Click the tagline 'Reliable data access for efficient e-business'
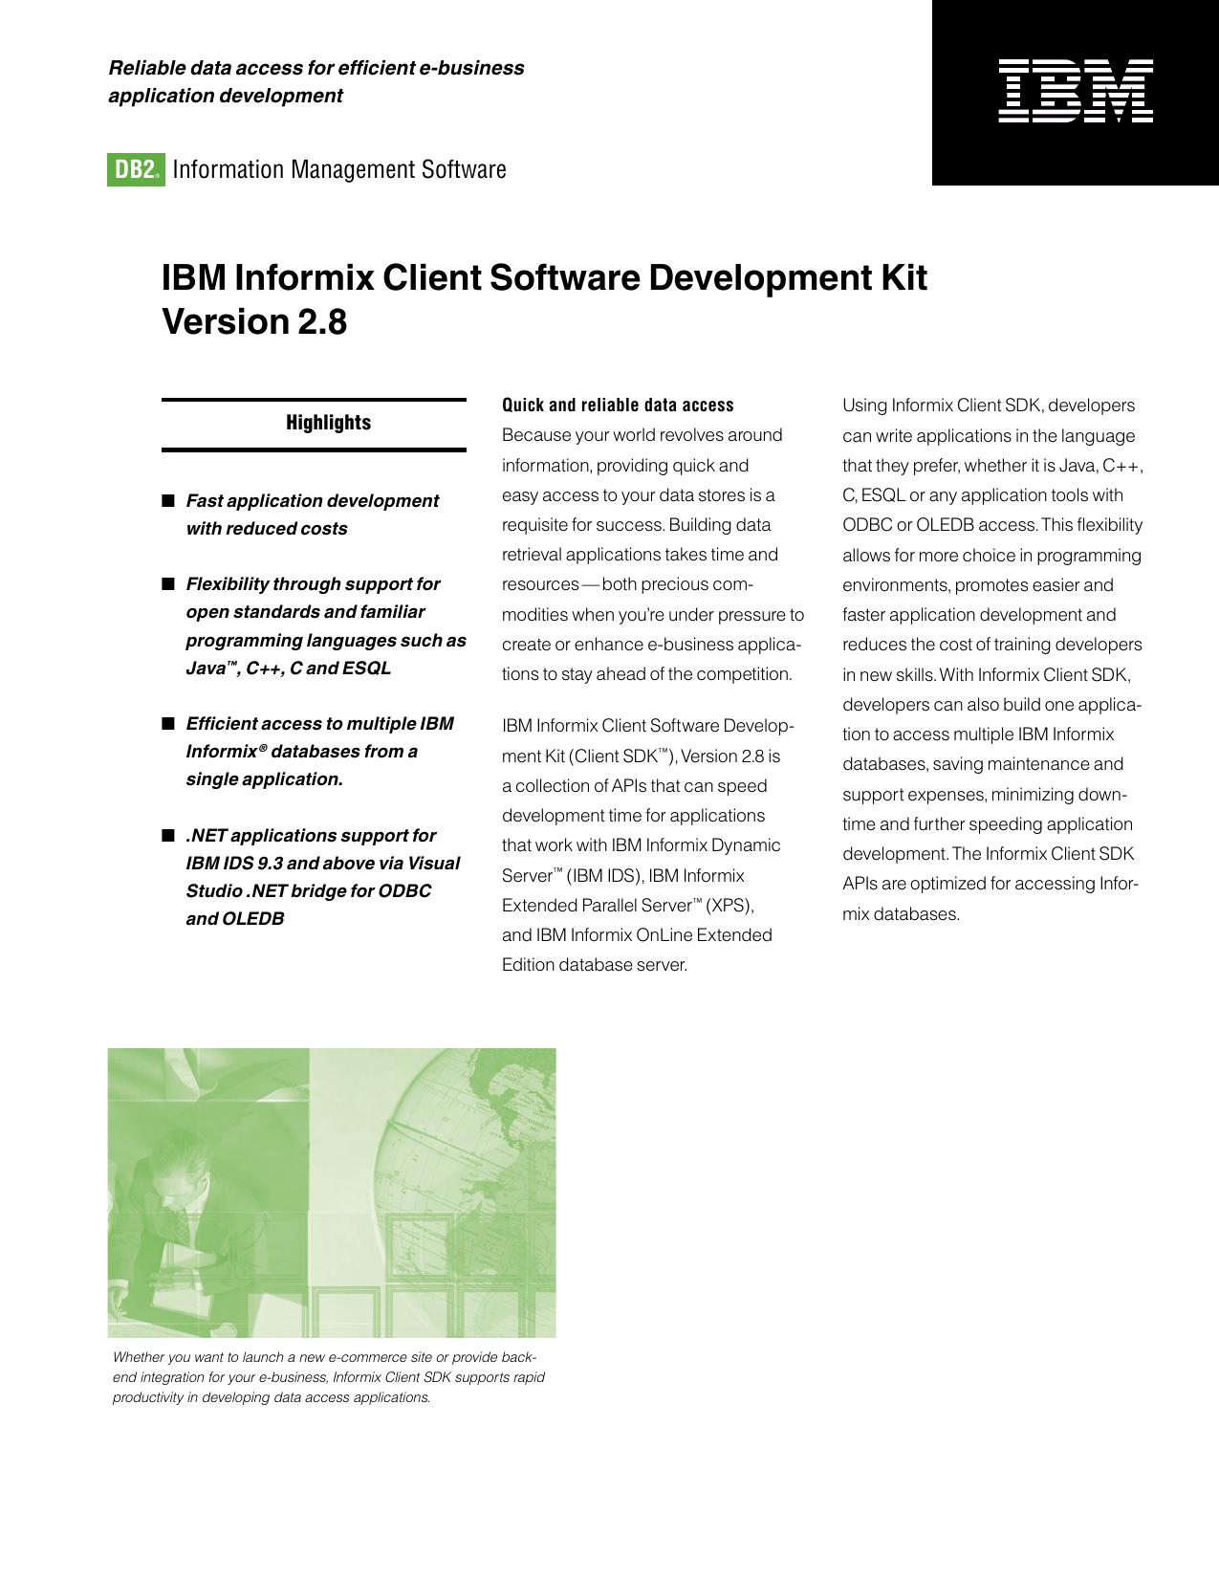This screenshot has width=1219, height=1578. 316,68
